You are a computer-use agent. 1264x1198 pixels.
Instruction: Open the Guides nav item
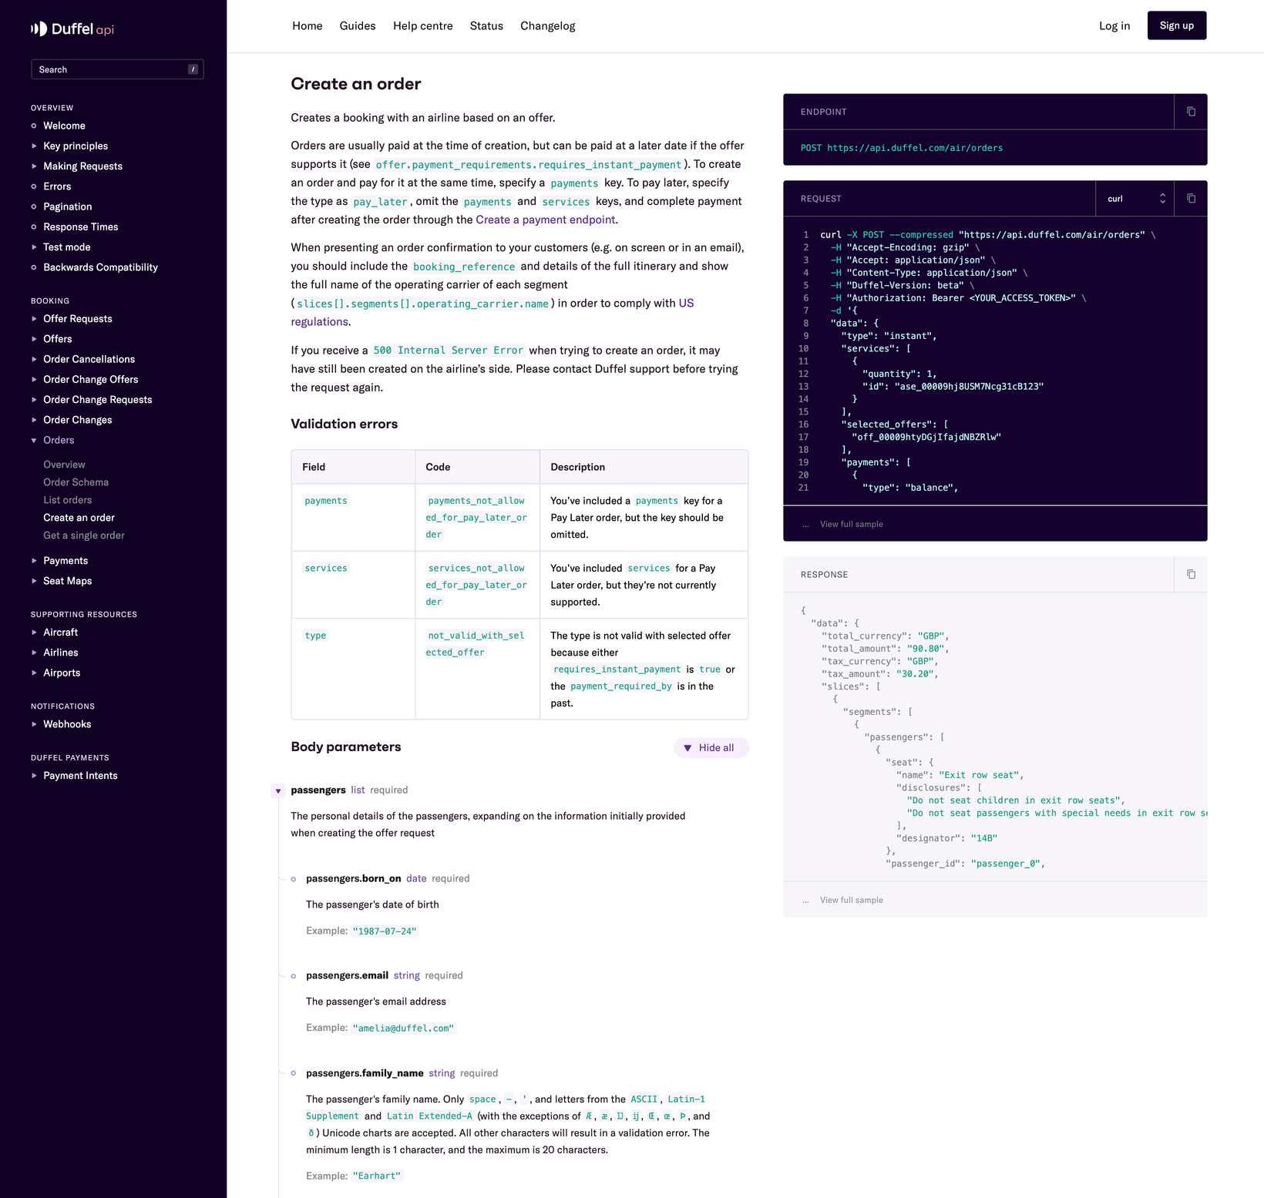point(358,25)
